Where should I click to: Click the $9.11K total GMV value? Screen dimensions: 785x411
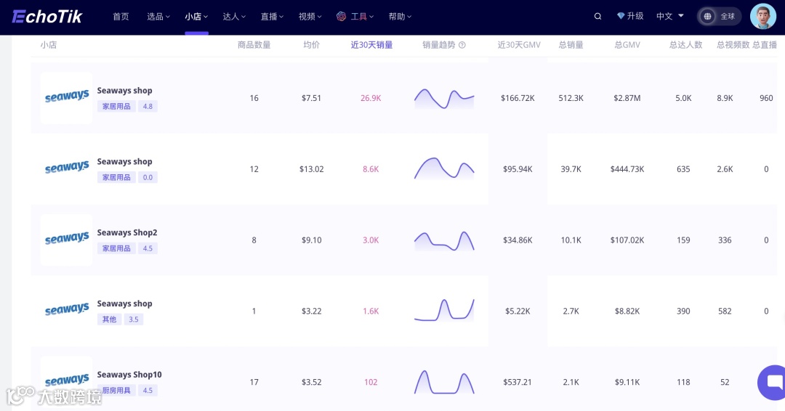[x=627, y=382]
